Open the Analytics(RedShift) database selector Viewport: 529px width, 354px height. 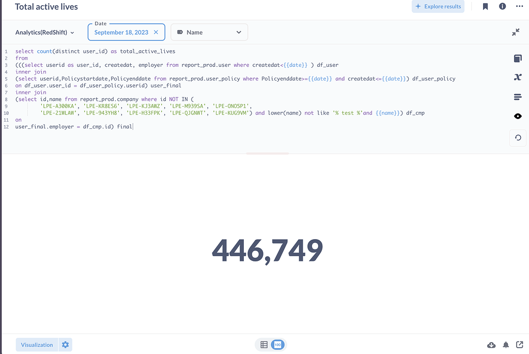tap(45, 32)
